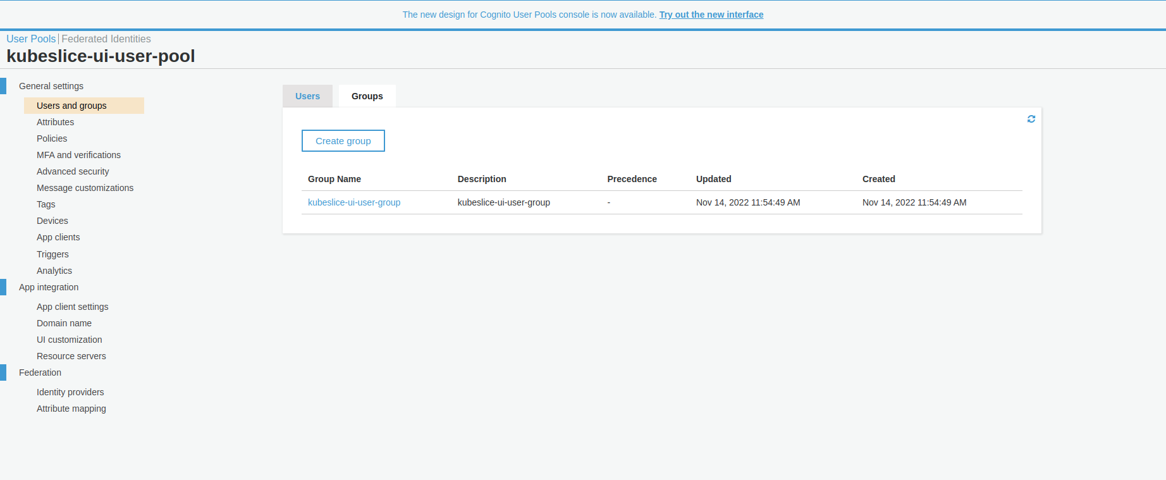Screen dimensions: 1166x480
Task: Open Message customizations
Action: click(x=85, y=188)
